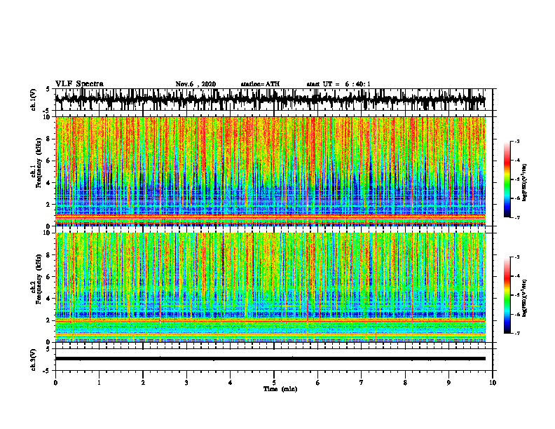Click the ch.2 frequency tick label "6"

coord(50,277)
